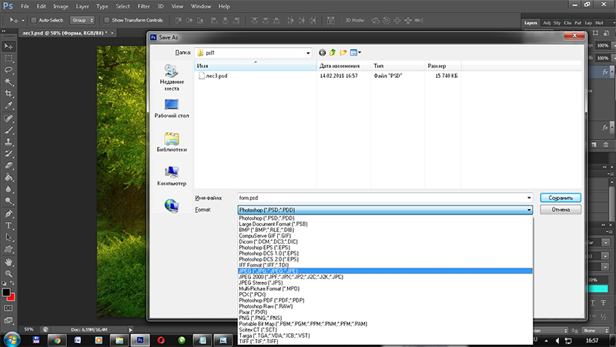Choose Photoshop PDF format from the list
The width and height of the screenshot is (616, 347).
pyautogui.click(x=385, y=300)
